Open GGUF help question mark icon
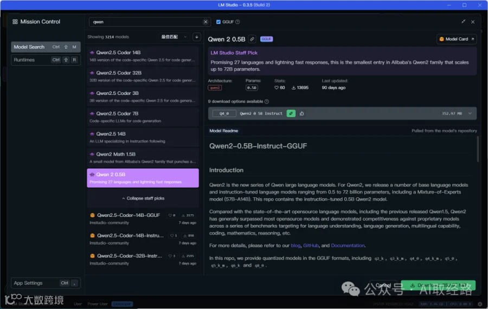Screen dimensions: 488x309 pos(238,22)
